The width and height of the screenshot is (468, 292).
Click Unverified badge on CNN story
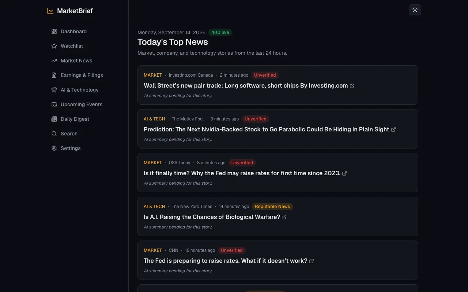[x=232, y=250]
